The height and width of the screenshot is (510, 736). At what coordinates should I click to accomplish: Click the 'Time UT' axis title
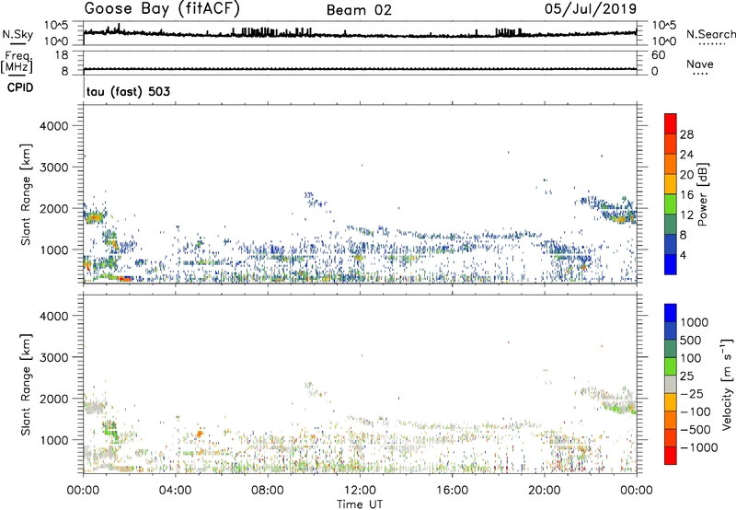point(360,504)
